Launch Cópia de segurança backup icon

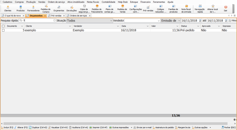tap(84, 8)
